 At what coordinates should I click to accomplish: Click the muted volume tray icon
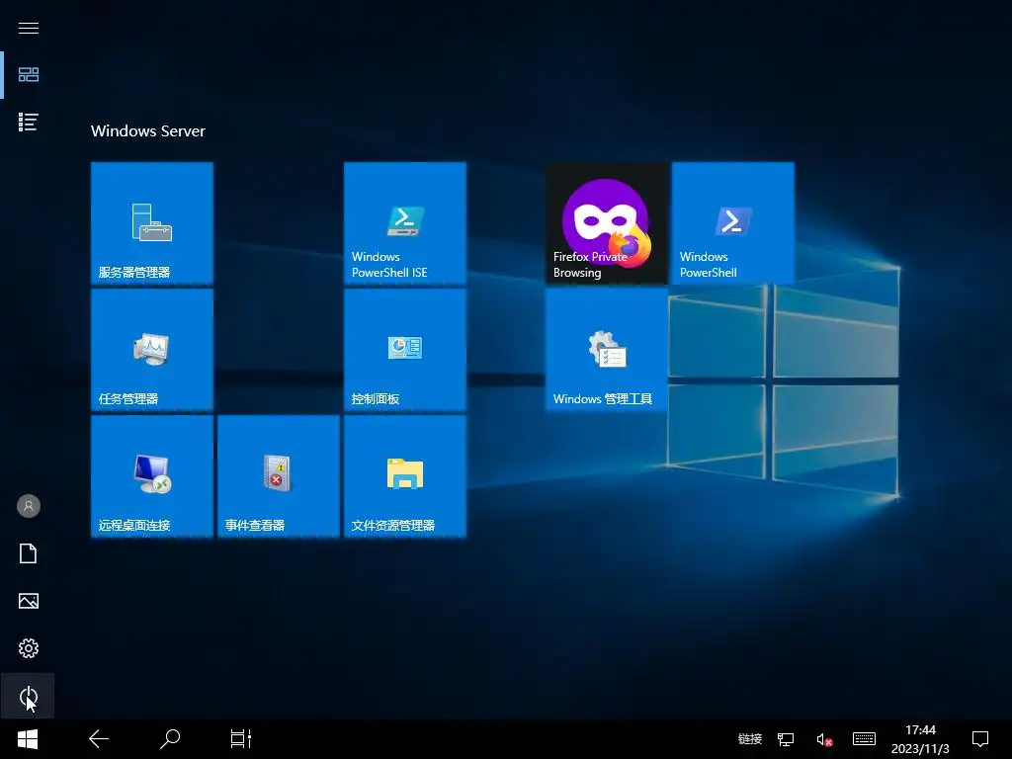(x=824, y=739)
